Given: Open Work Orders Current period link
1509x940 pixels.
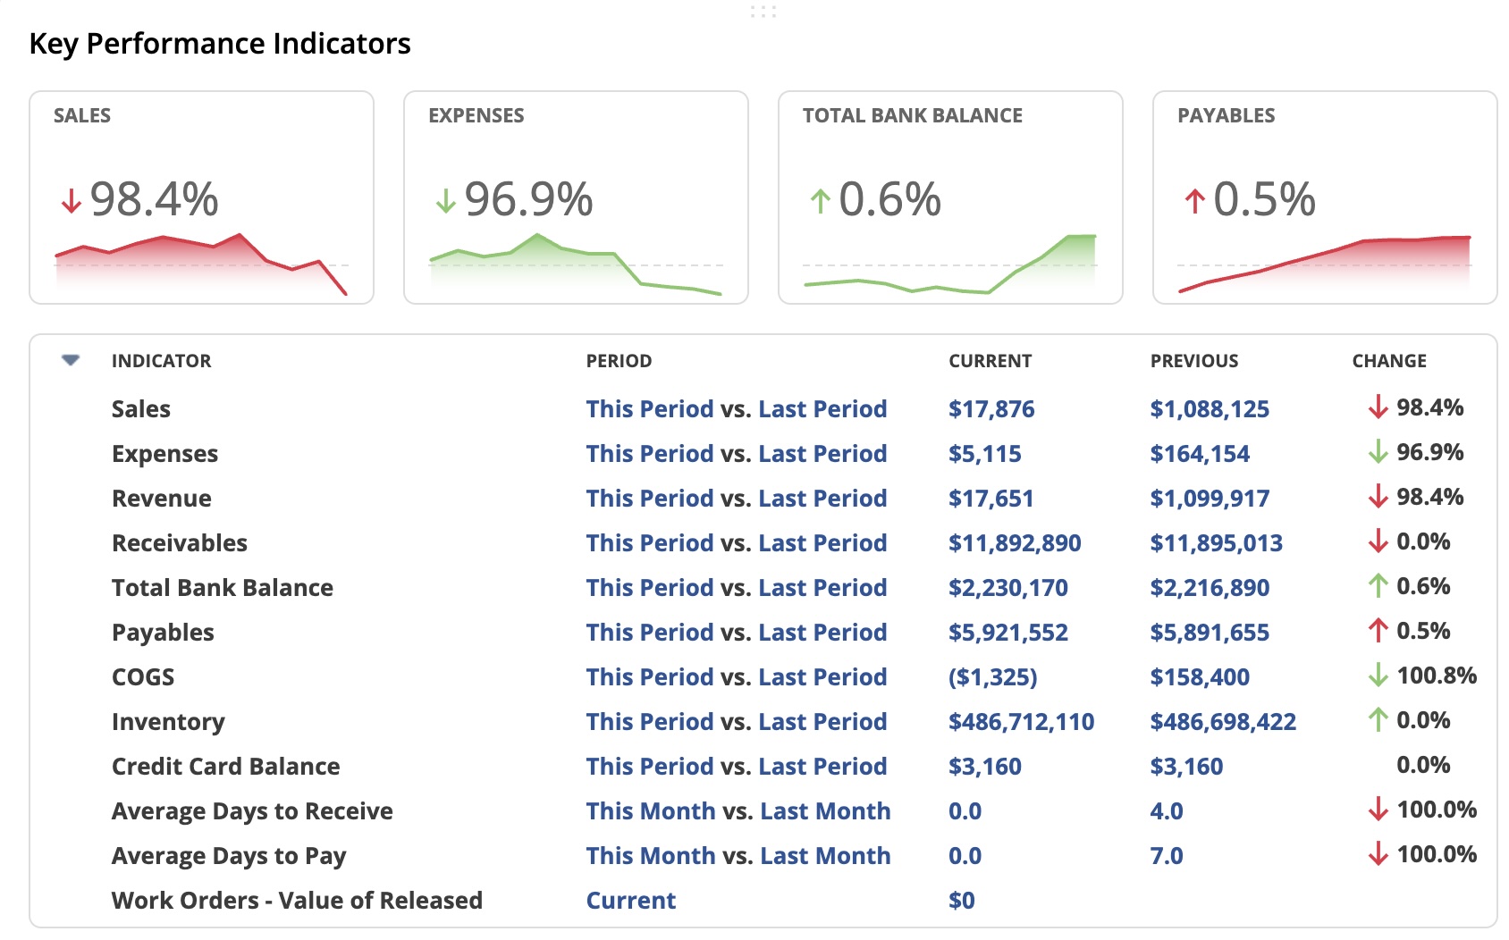Looking at the screenshot, I should (x=631, y=901).
